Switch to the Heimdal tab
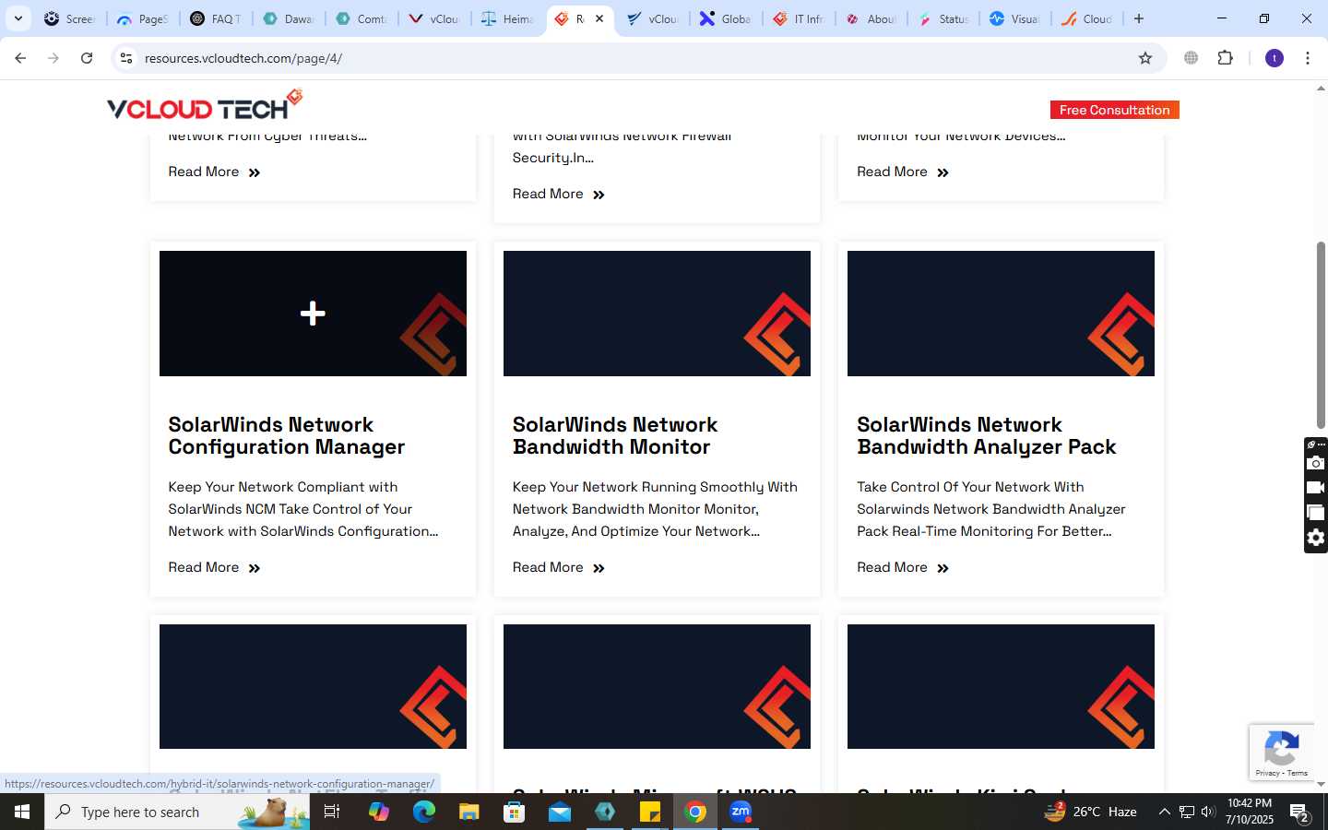 pos(508,18)
